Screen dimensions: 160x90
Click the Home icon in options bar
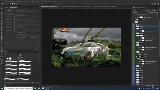(2, 4)
